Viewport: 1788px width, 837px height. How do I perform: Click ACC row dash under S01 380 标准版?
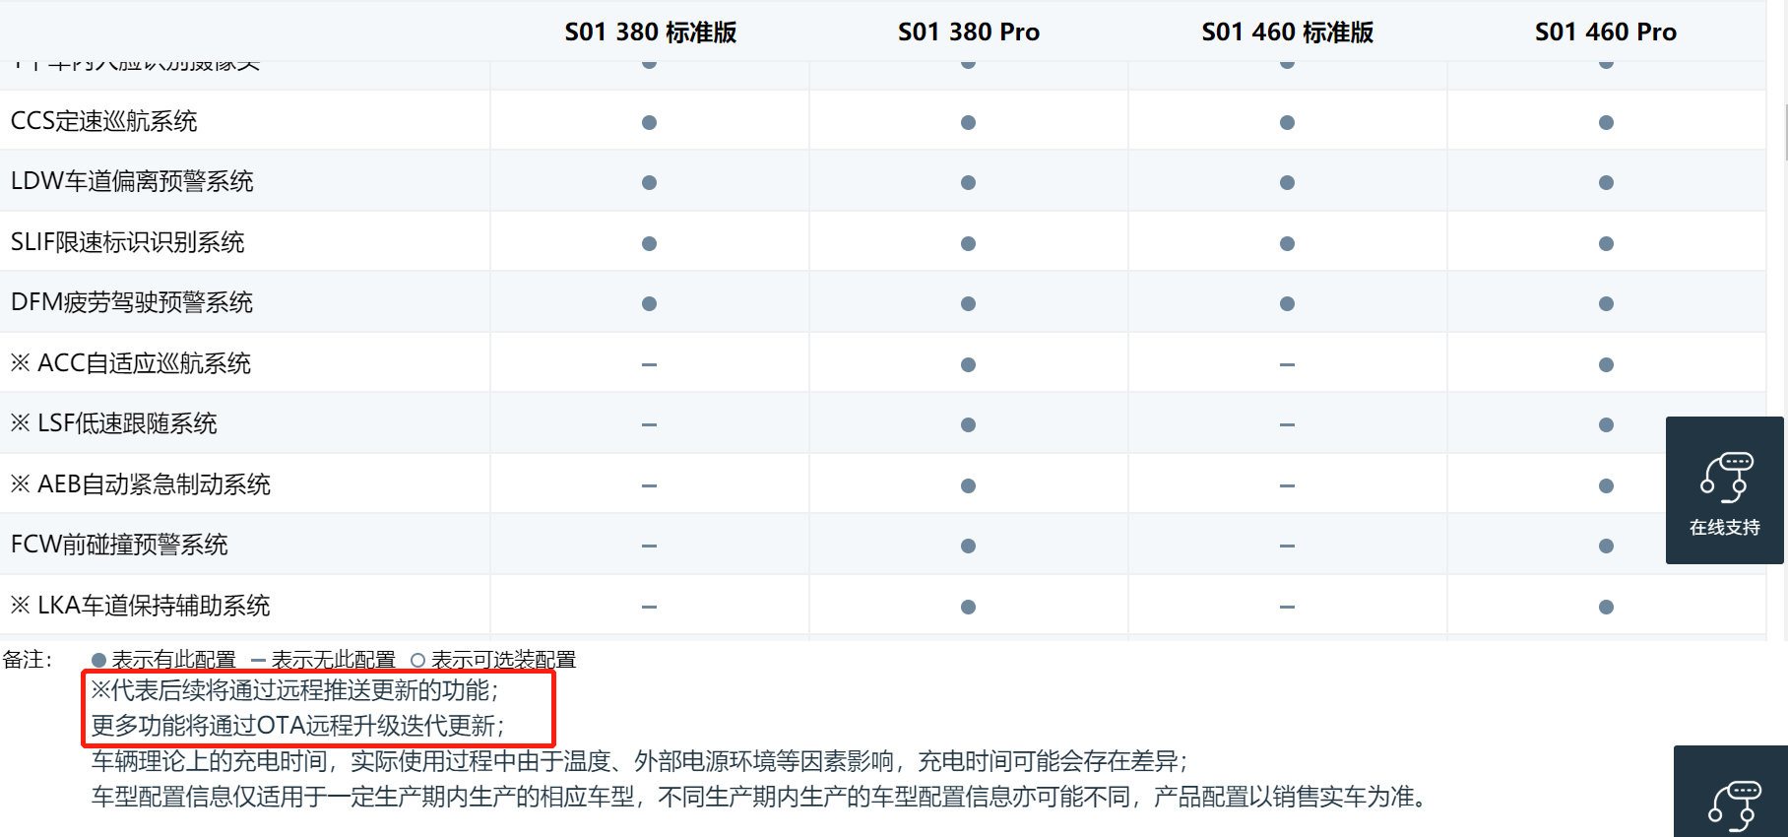tap(649, 364)
